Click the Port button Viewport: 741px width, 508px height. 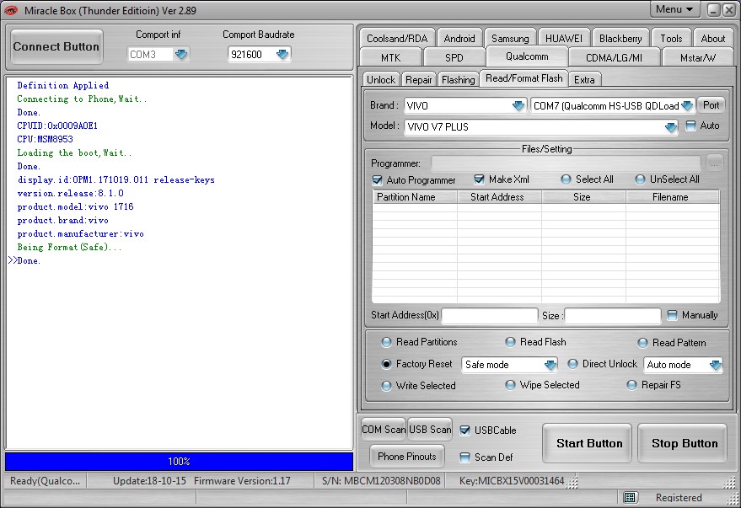coord(711,105)
